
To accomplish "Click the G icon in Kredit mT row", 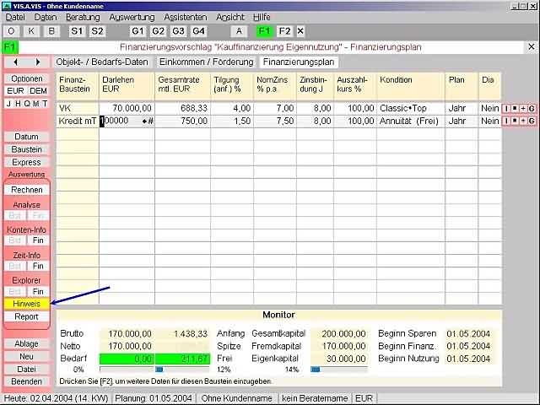I will tap(532, 121).
